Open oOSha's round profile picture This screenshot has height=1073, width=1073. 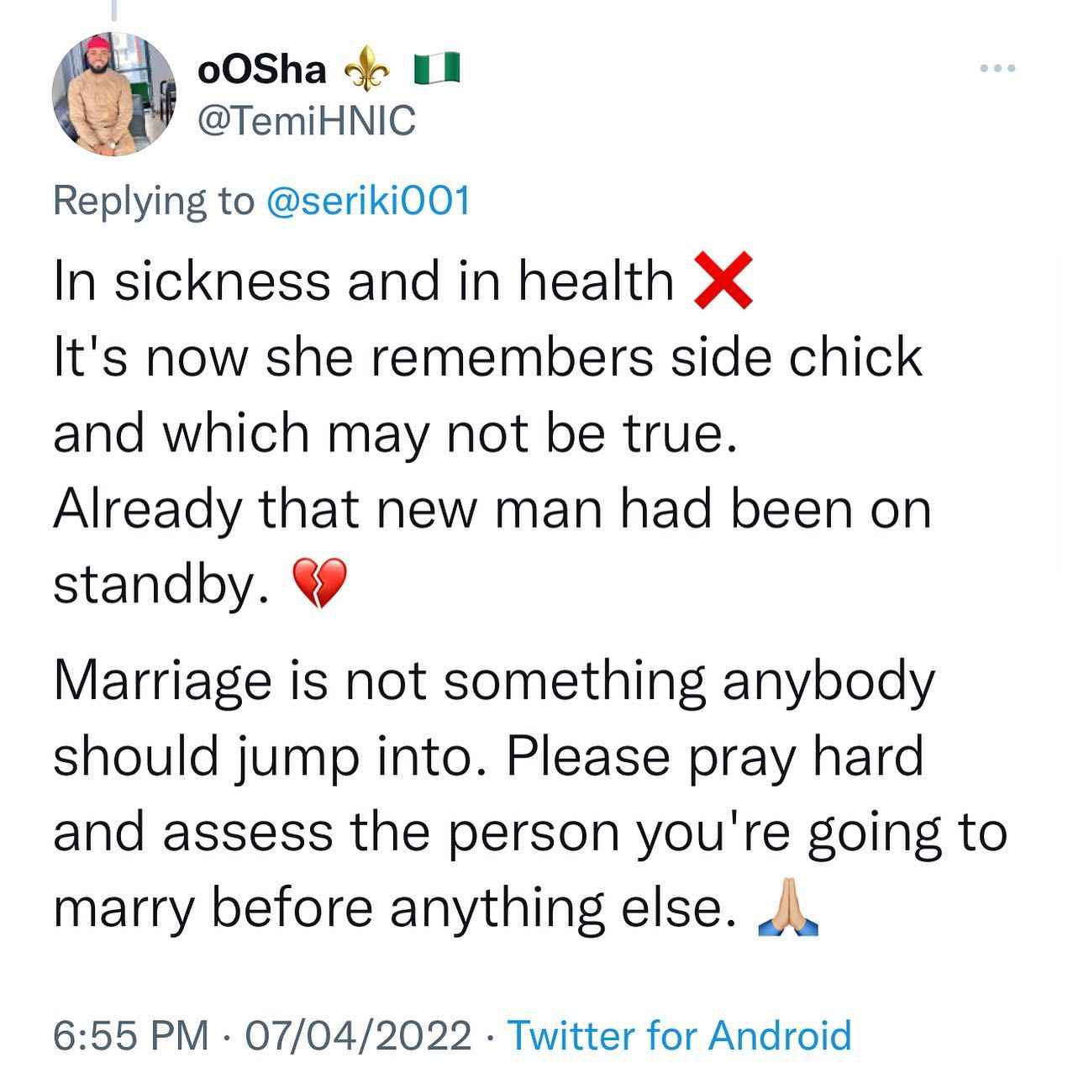(115, 94)
